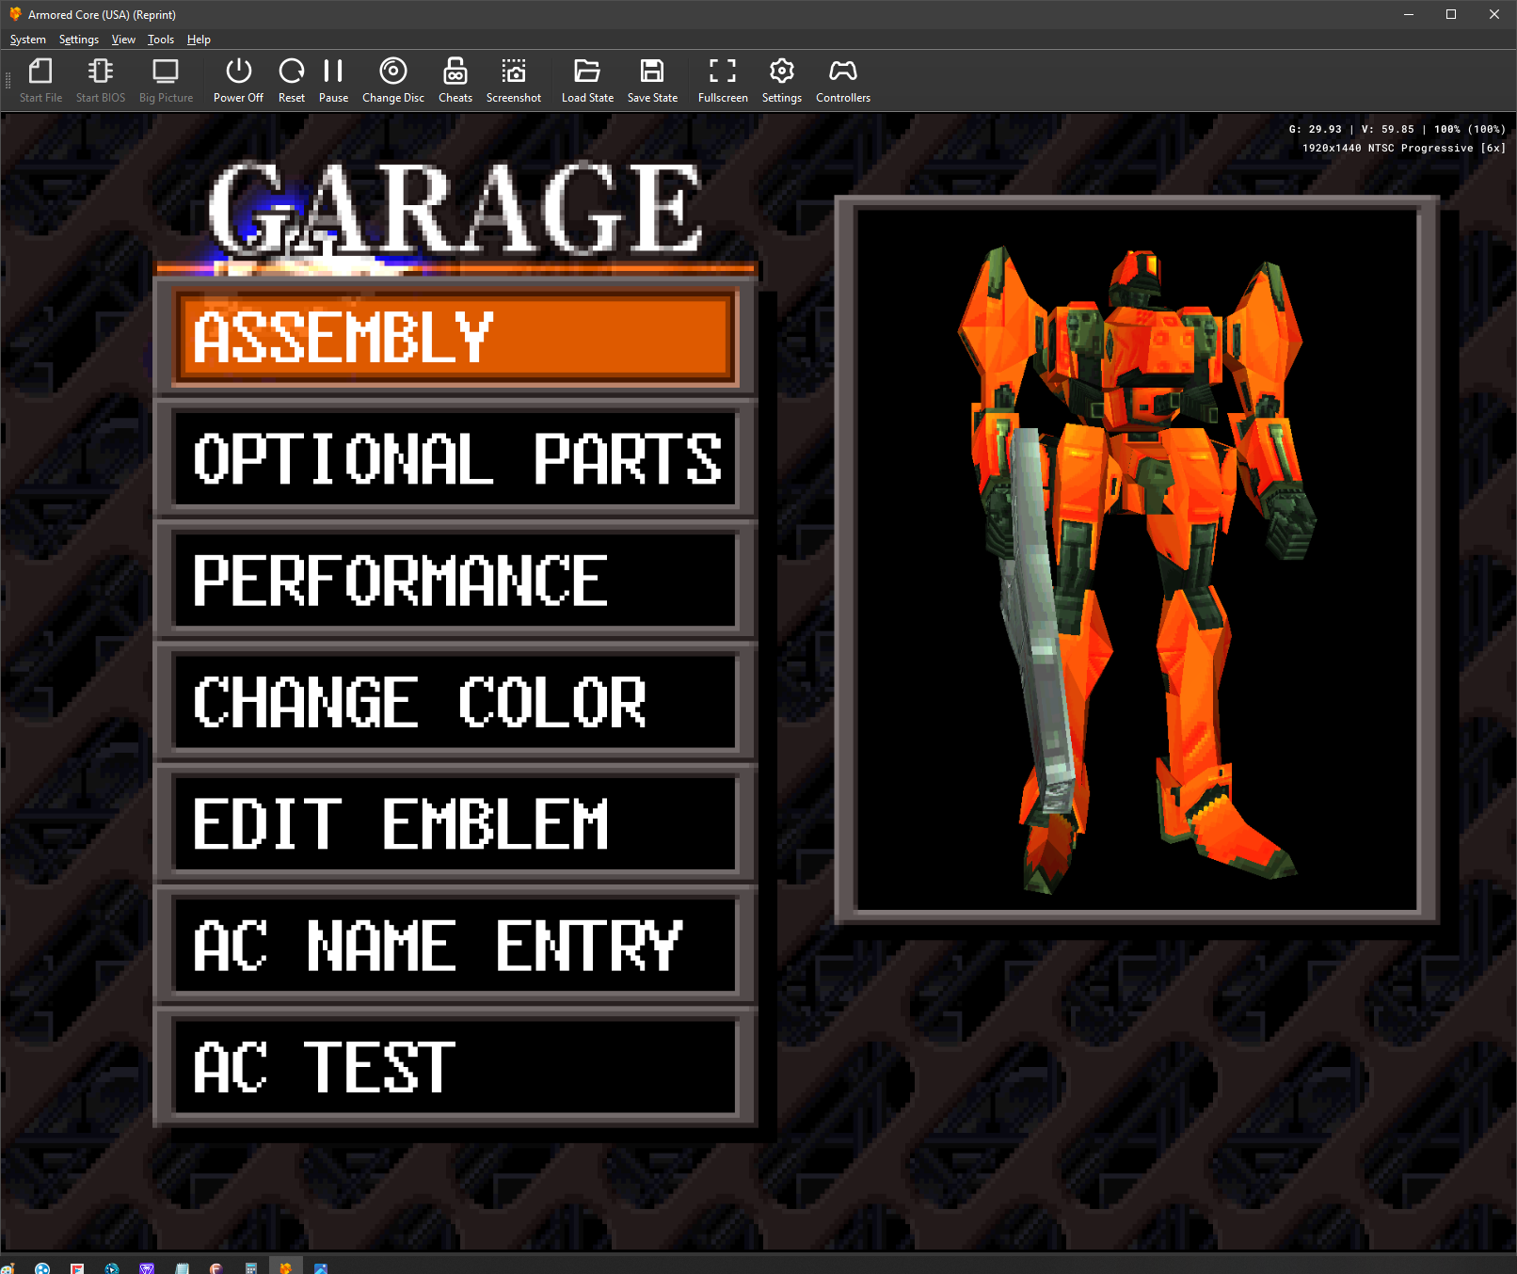
Task: Minimize the Armored Core emulator window
Action: tap(1409, 14)
